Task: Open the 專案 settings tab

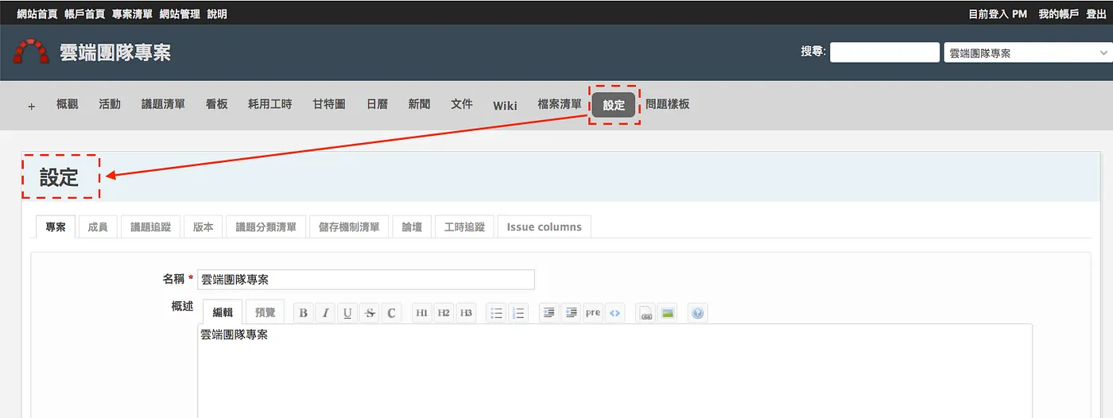Action: (x=56, y=226)
